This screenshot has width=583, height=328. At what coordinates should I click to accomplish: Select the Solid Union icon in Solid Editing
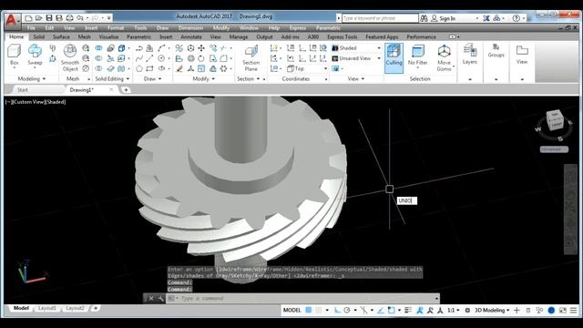(x=98, y=48)
